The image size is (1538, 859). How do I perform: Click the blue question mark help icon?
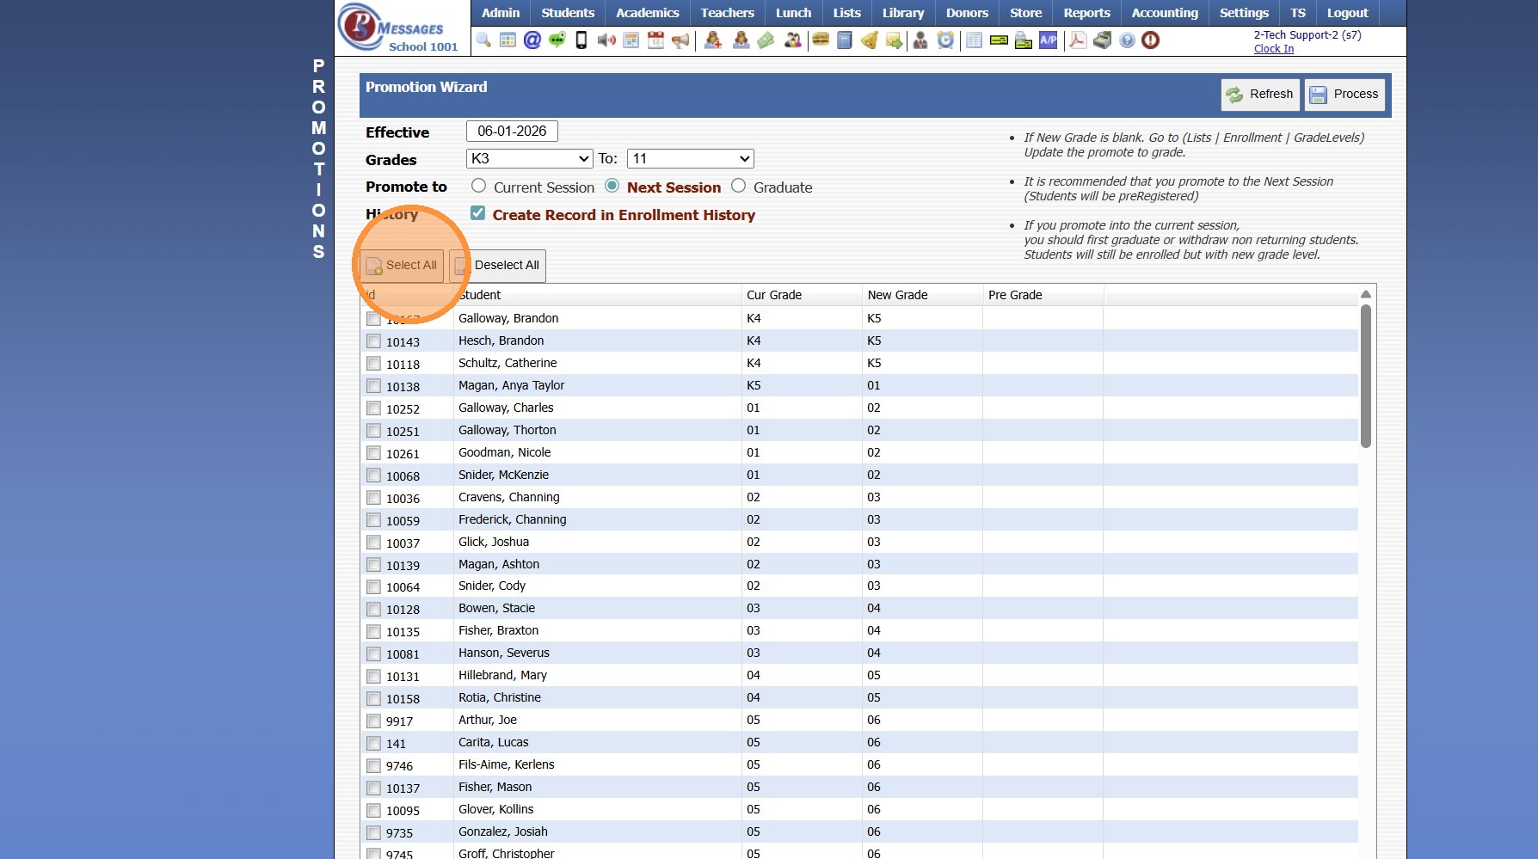(x=1127, y=40)
